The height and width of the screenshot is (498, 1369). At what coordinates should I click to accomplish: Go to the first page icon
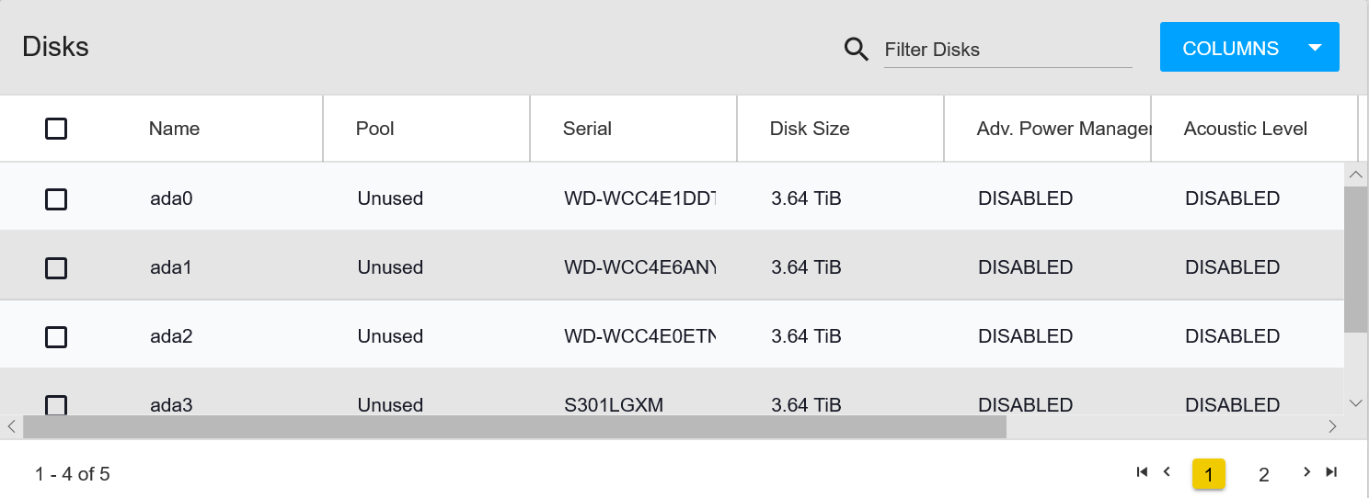click(1142, 472)
